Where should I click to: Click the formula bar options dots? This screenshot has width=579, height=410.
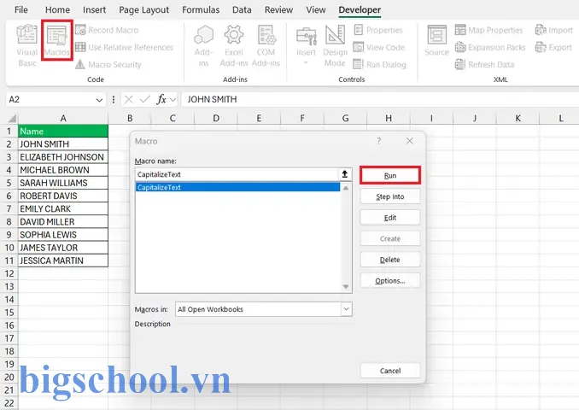click(114, 100)
